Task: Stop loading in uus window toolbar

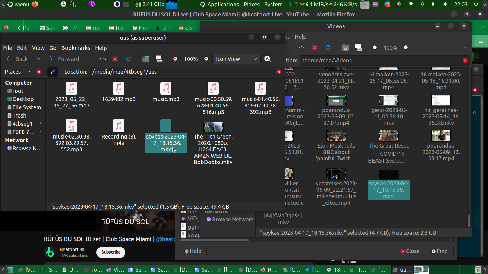Action: (x=115, y=59)
